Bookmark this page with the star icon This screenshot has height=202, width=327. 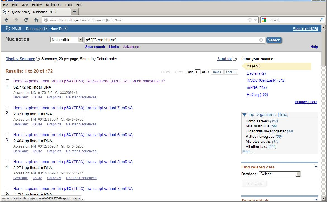[x=250, y=20]
